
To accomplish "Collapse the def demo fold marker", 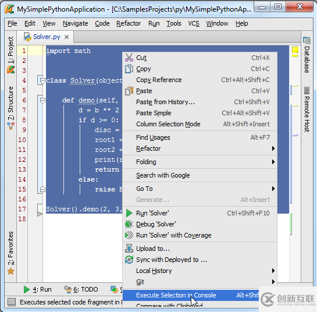I will (42, 100).
